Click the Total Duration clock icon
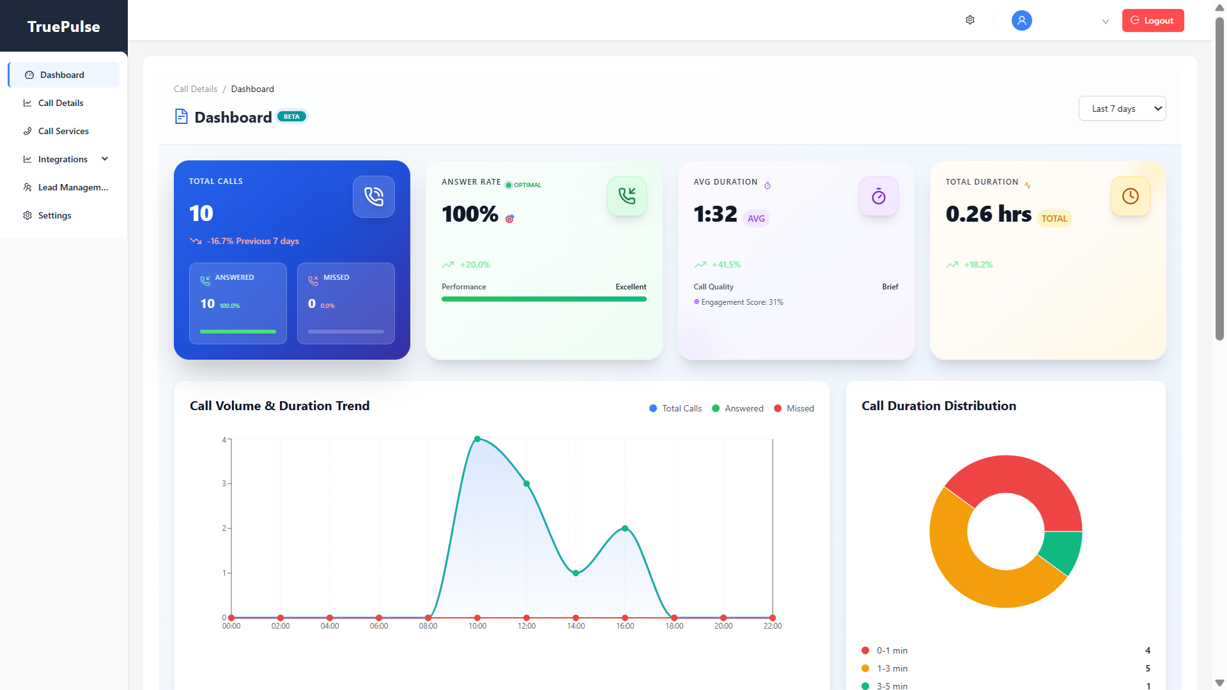 (1131, 196)
